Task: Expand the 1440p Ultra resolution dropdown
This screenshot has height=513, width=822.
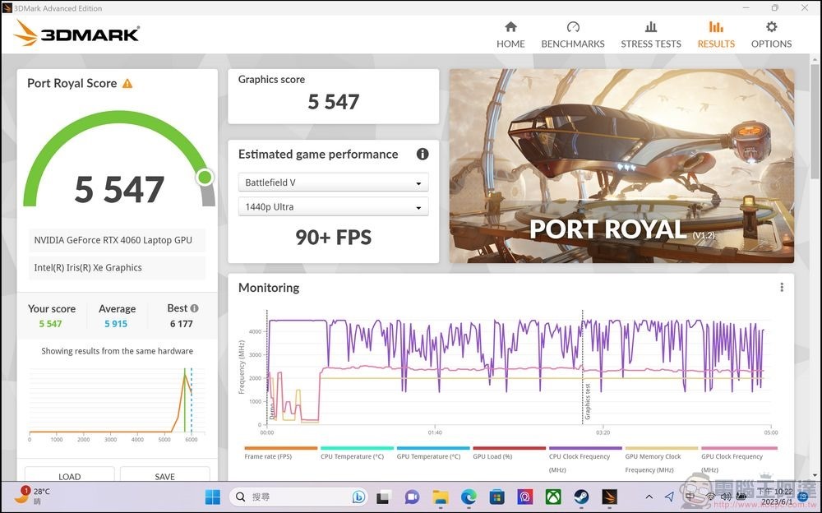Action: click(x=334, y=206)
